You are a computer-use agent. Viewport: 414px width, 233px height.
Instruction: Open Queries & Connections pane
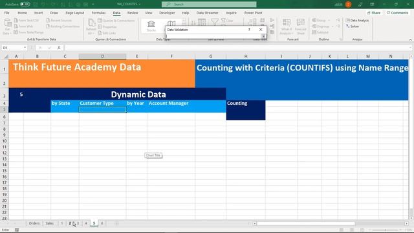(x=116, y=20)
